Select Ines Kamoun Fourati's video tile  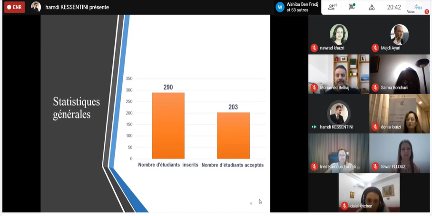pos(338,152)
